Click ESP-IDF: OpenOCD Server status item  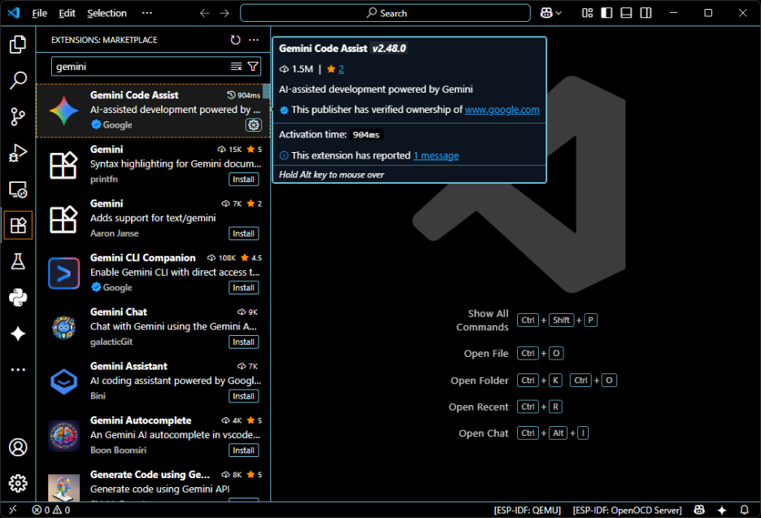tap(627, 510)
